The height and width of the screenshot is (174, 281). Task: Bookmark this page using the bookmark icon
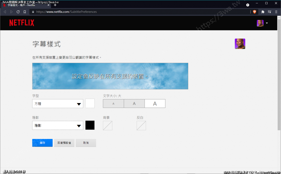[25, 12]
